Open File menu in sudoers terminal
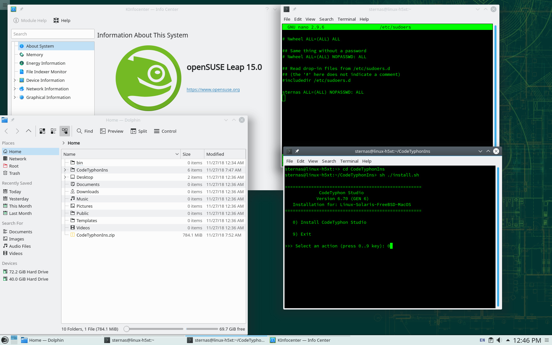The width and height of the screenshot is (552, 345). coord(287,19)
